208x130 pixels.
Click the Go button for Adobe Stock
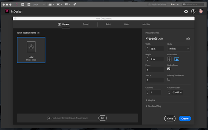pos(103,118)
